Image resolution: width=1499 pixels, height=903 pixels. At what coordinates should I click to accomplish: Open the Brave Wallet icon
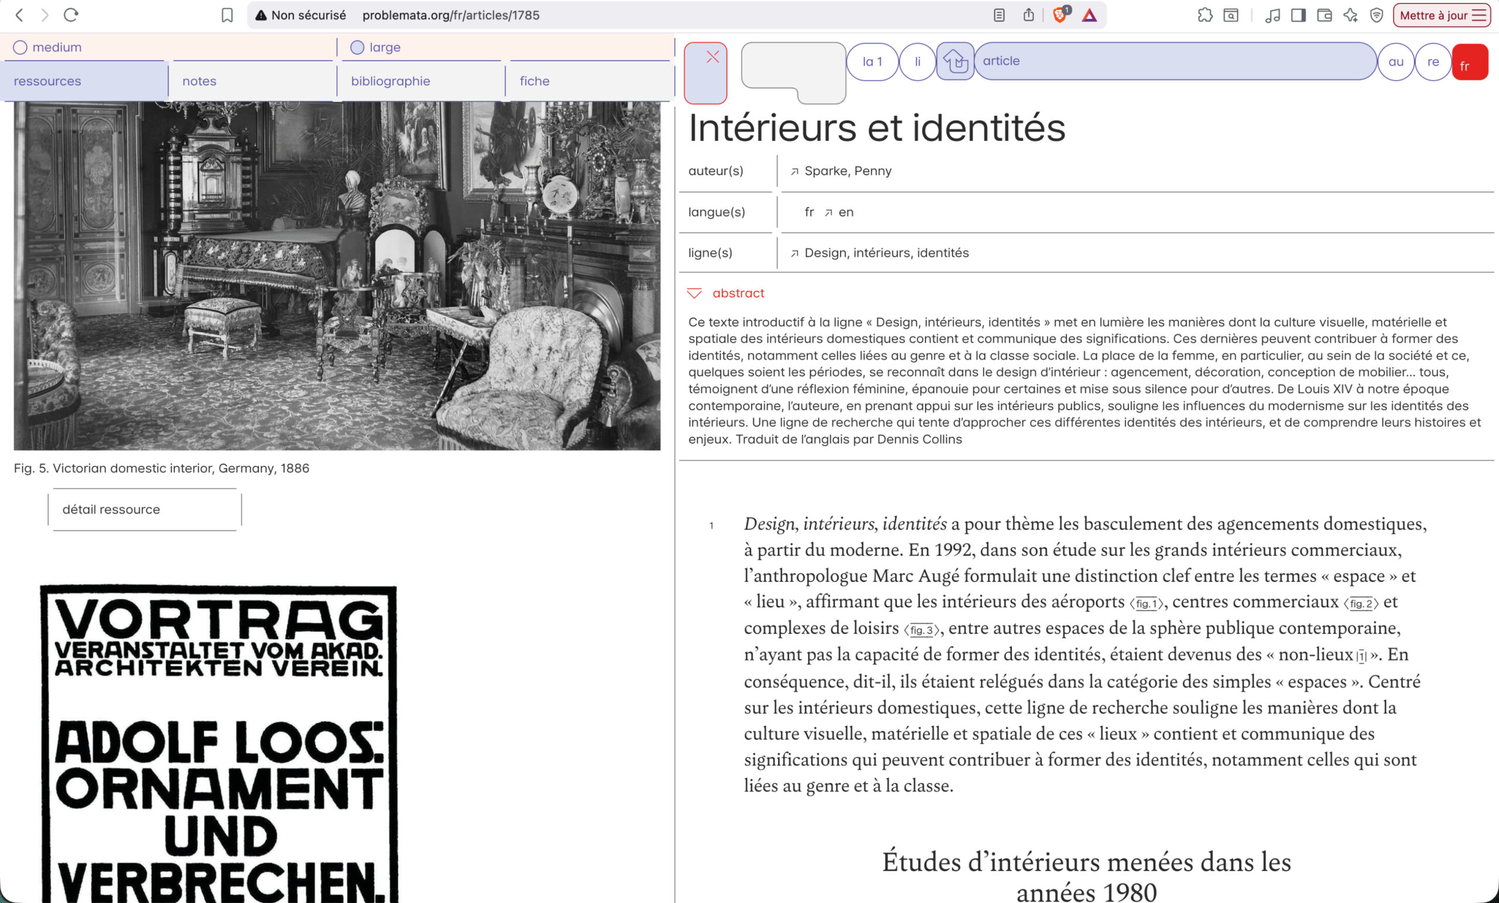1325,15
